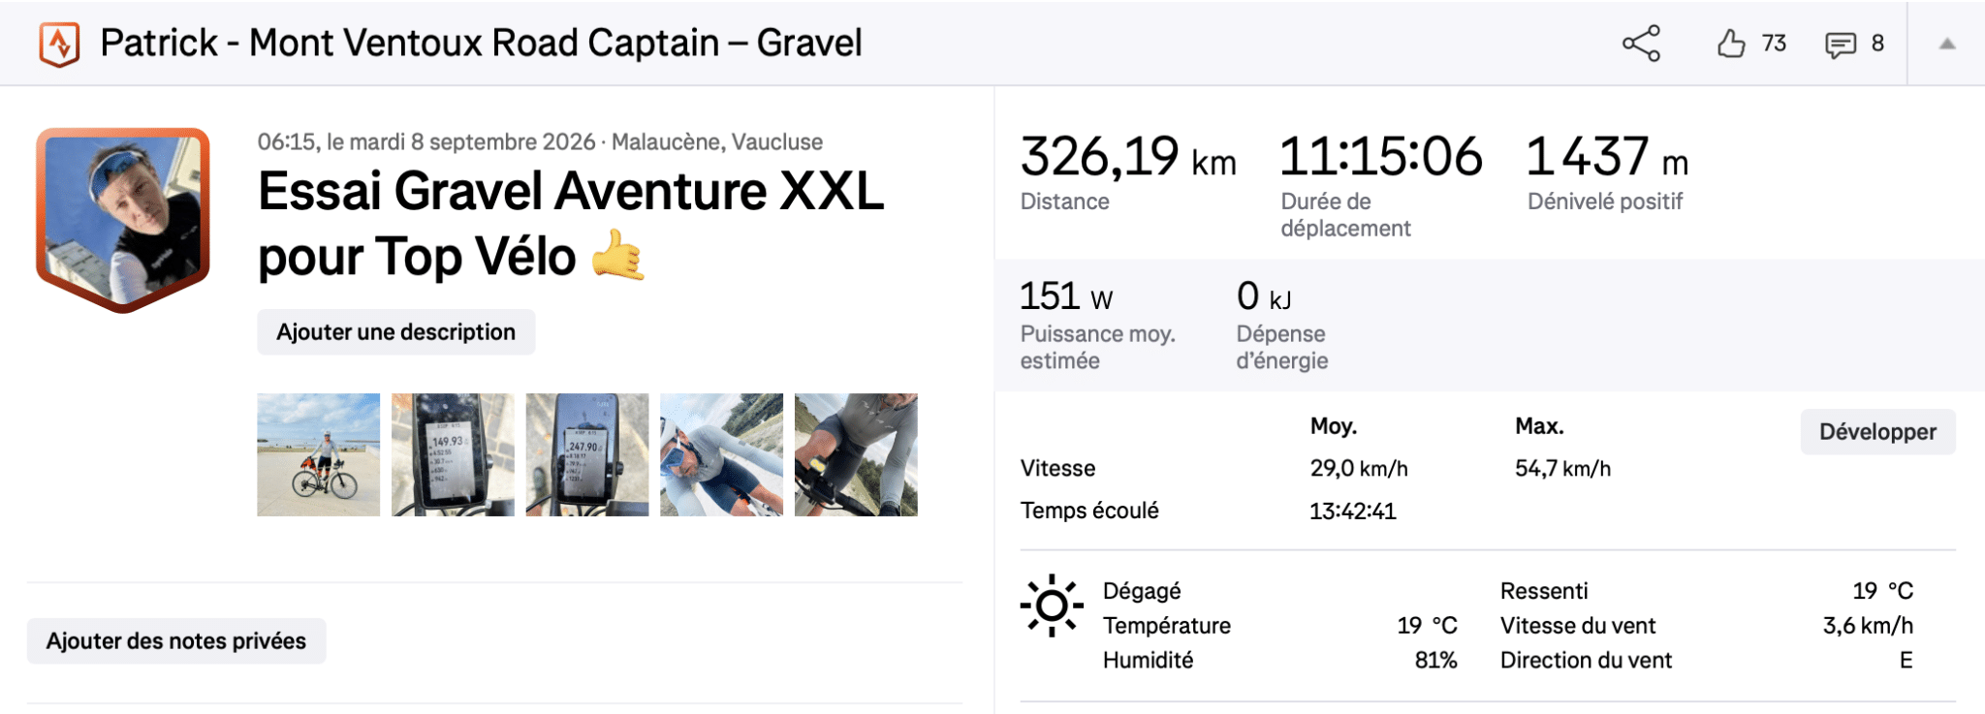Give kudos with the thumbs-up icon
1985x714 pixels.
click(1731, 44)
